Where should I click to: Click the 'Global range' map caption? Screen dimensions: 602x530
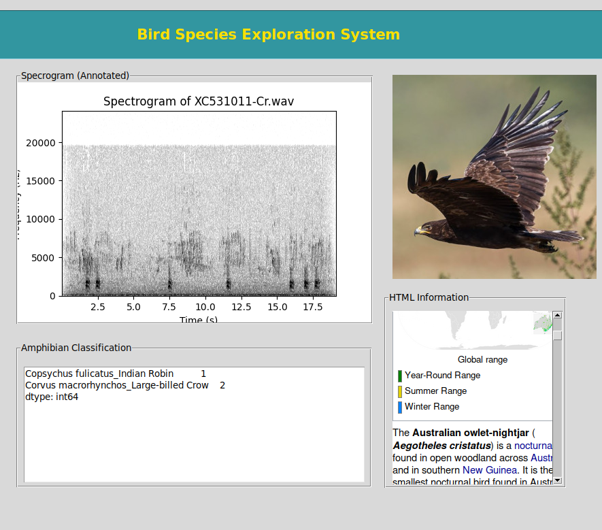pos(482,360)
